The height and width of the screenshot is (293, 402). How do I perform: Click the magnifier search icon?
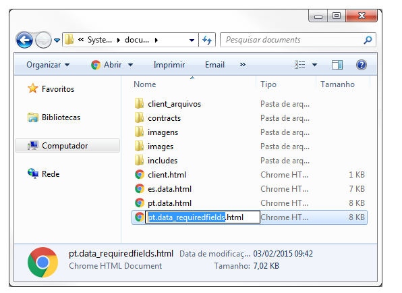click(x=368, y=40)
